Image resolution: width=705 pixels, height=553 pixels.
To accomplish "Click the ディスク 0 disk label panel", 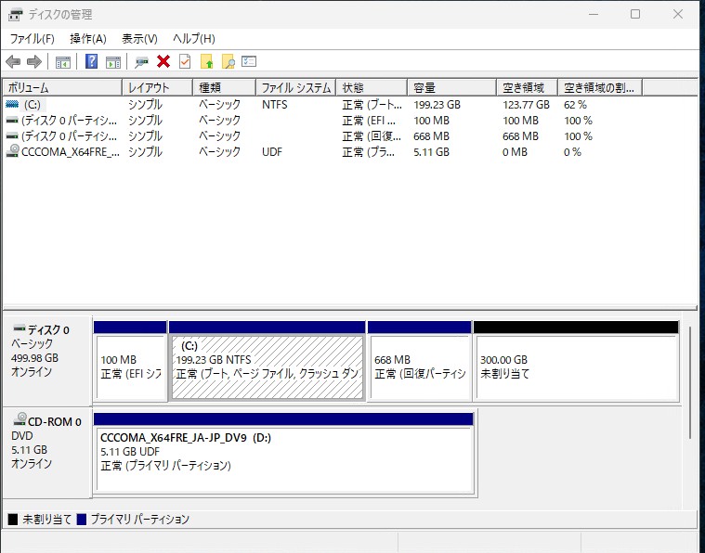I will tap(47, 361).
